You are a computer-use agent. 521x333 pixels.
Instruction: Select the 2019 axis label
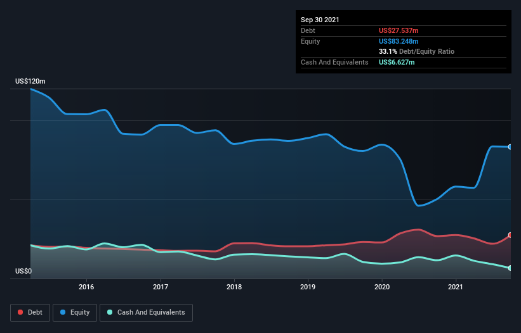(x=308, y=287)
